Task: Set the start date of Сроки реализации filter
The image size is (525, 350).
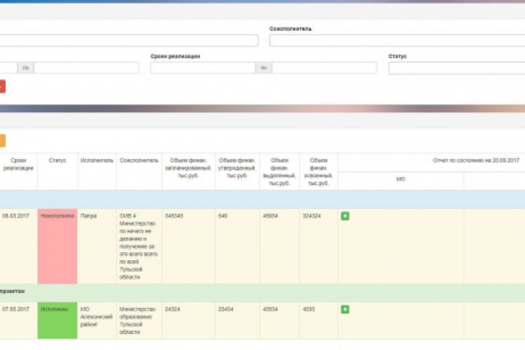Action: pos(203,68)
